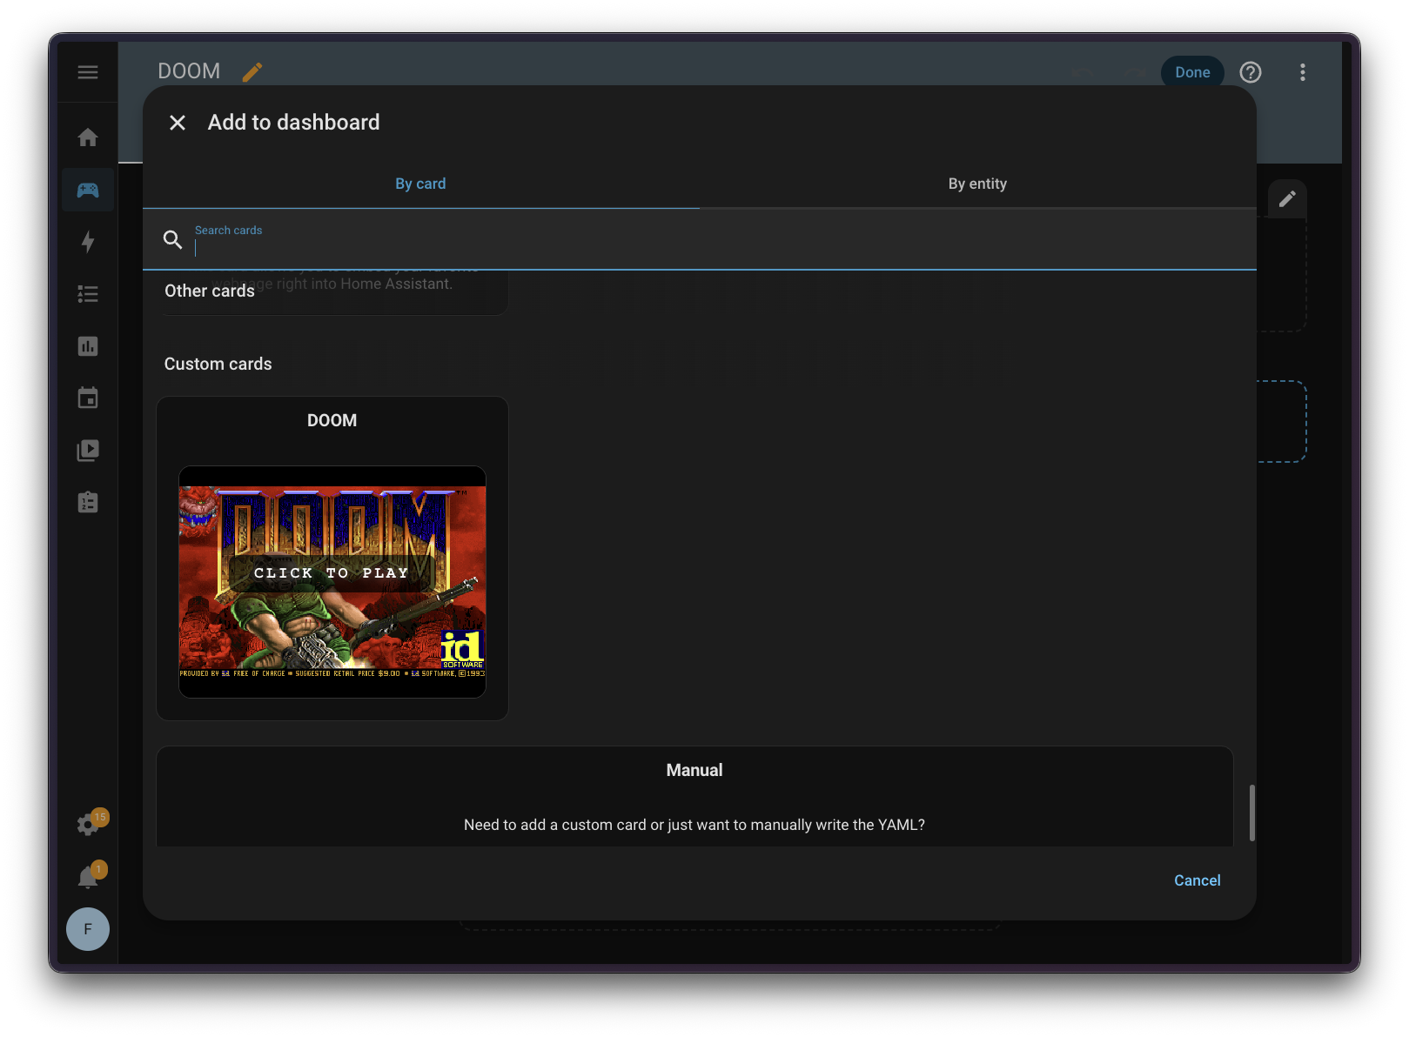Open the Calendar icon in sidebar
This screenshot has width=1409, height=1037.
point(88,398)
